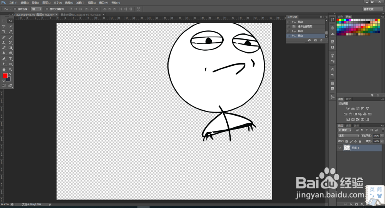The height and width of the screenshot is (208, 385).
Task: Toggle Quick Mask mode
Action: coord(4,86)
